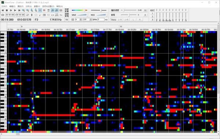This screenshot has height=139, width=220.
Task: Click the horizontal zoom magnifier icon
Action: [x=23, y=10]
